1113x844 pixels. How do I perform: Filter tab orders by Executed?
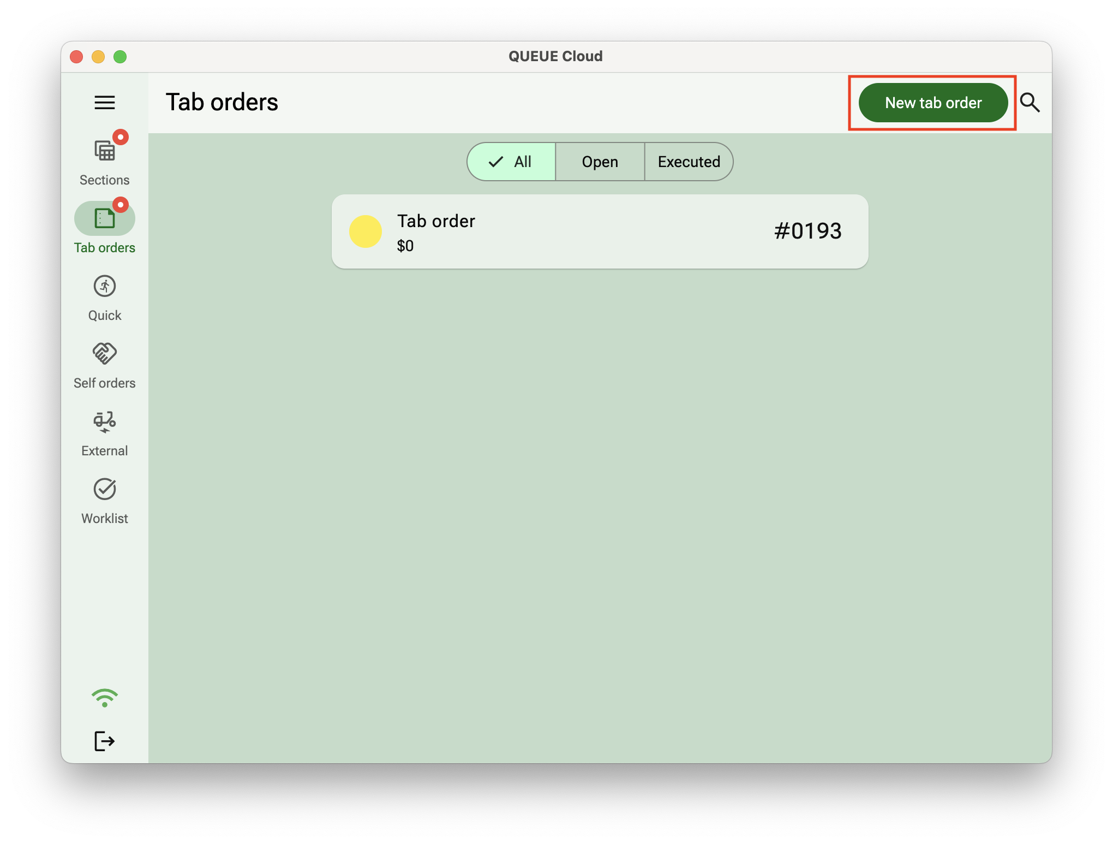[690, 162]
